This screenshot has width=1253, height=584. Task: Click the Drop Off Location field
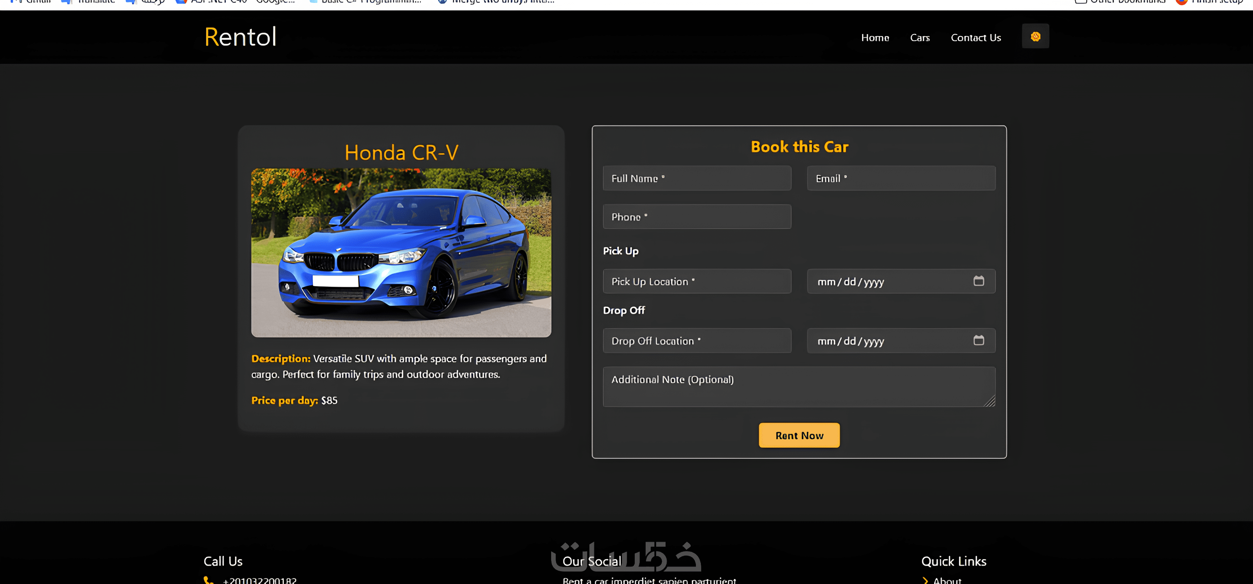(x=697, y=341)
